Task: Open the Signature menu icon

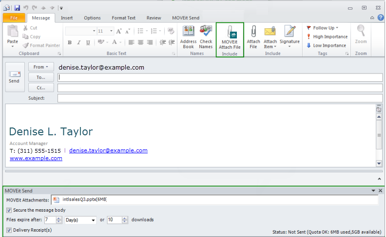Action: pos(289,32)
